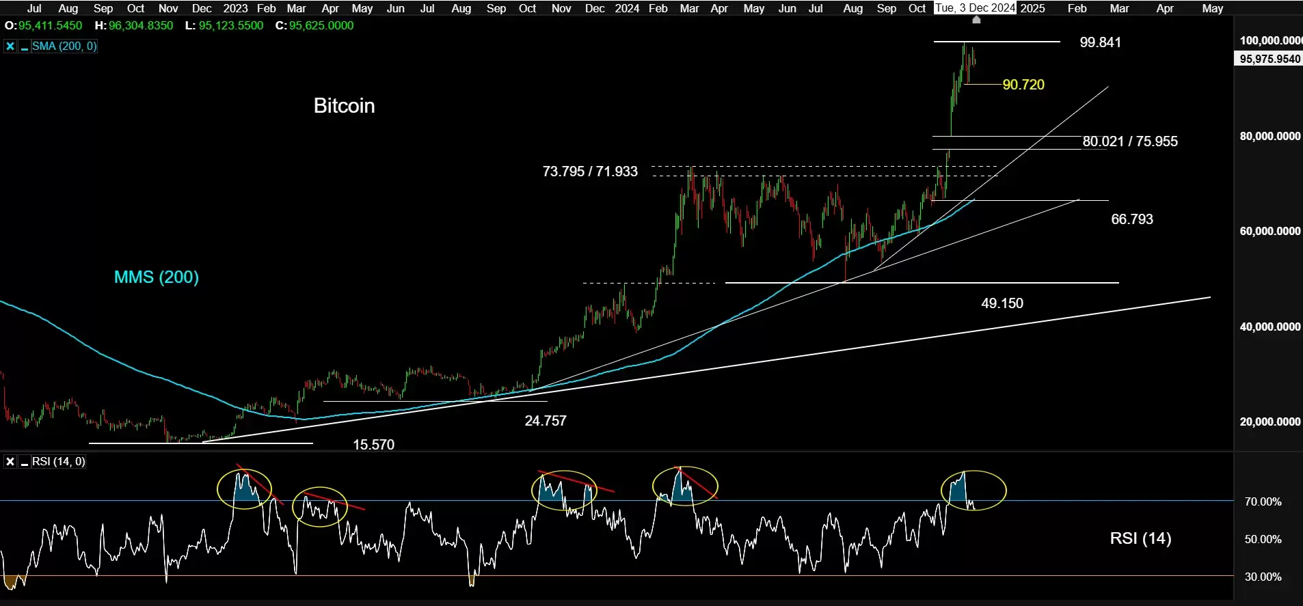The width and height of the screenshot is (1303, 606).
Task: Select the highlighted date Tue, 3 Dec 2024
Action: tap(976, 8)
